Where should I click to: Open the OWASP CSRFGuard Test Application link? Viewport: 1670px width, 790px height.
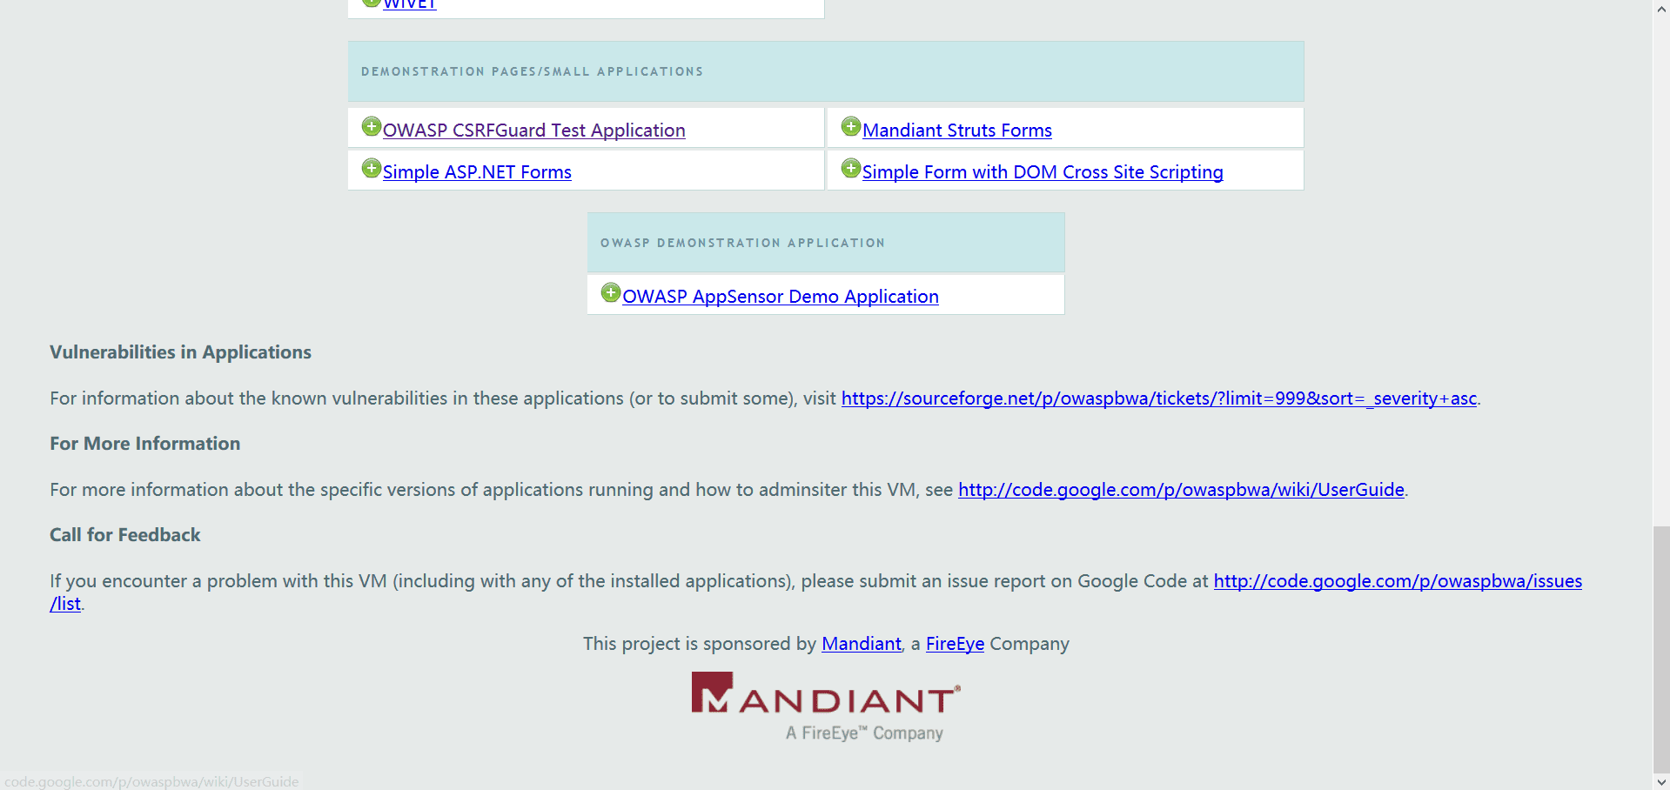click(x=533, y=131)
